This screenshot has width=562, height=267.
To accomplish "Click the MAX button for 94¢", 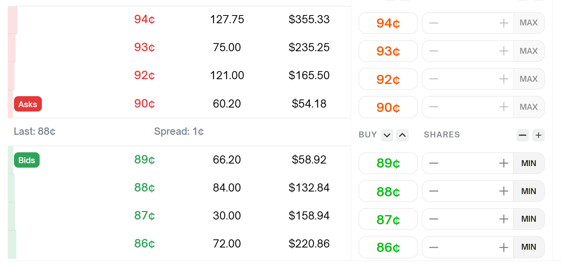I will click(x=528, y=23).
